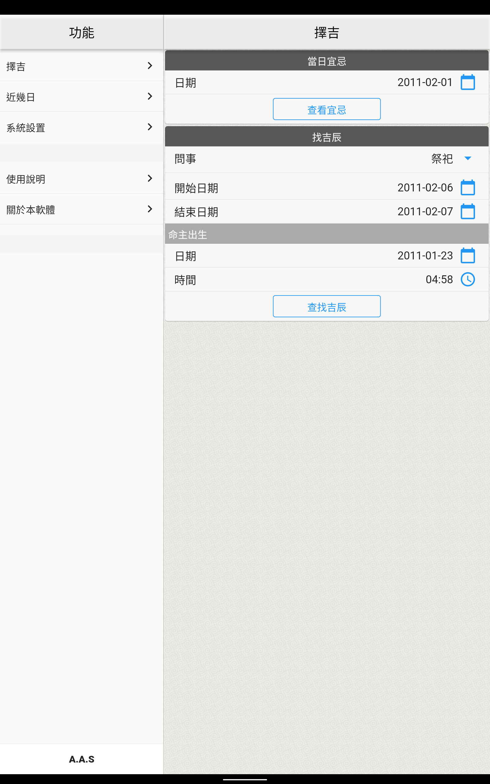
Task: Open calendar picker for 當日宜忌 date 2011-02-01
Action: point(468,82)
